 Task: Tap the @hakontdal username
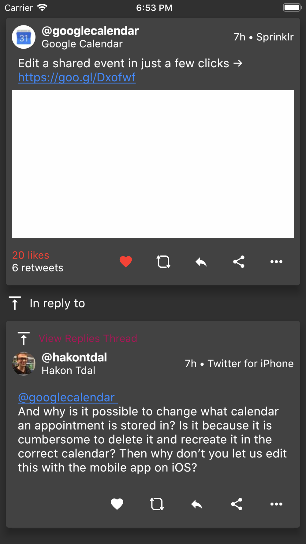coord(74,357)
